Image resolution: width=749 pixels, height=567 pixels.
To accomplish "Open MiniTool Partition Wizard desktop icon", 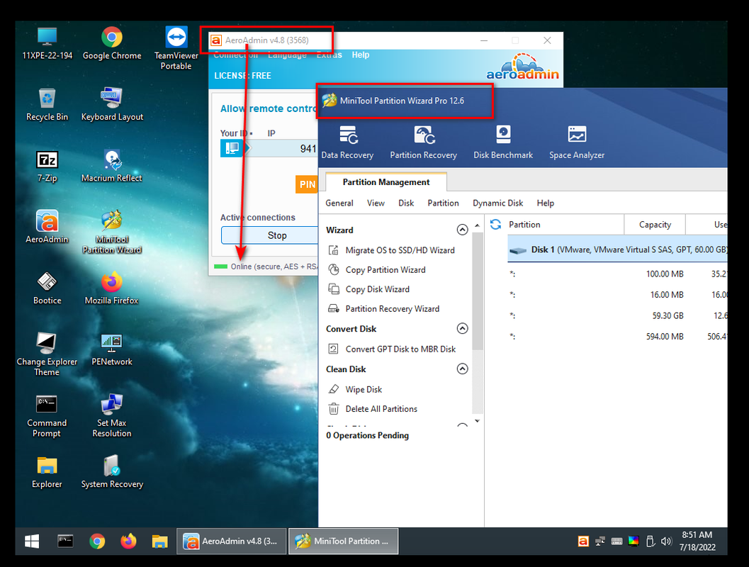I will click(112, 232).
